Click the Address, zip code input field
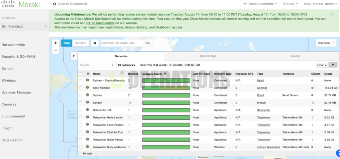The width and height of the screenshot is (340, 159). 122,43
